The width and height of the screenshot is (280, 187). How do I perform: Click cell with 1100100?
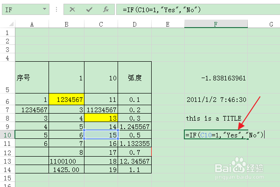point(66,161)
